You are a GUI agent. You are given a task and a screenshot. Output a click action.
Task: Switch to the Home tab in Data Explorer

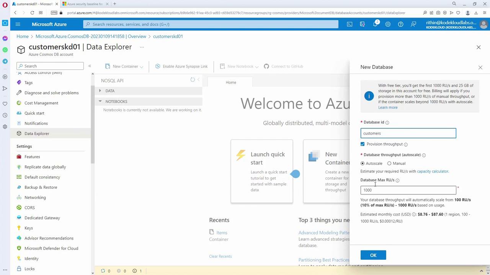tap(231, 82)
